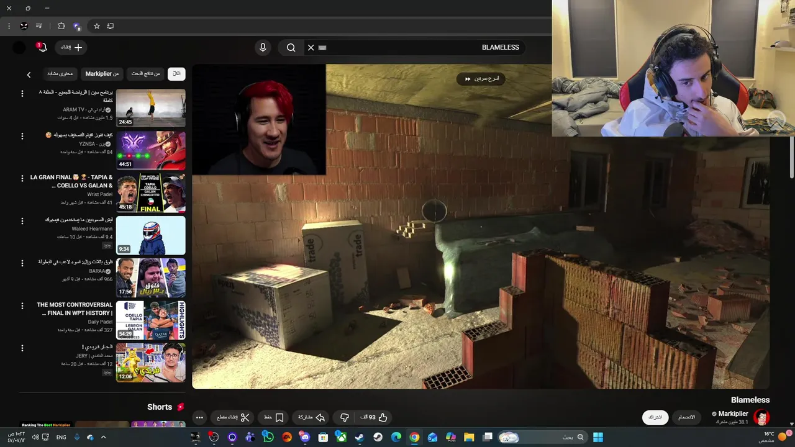795x447 pixels.
Task: Clear the BLAMELESS search text
Action: (x=311, y=47)
